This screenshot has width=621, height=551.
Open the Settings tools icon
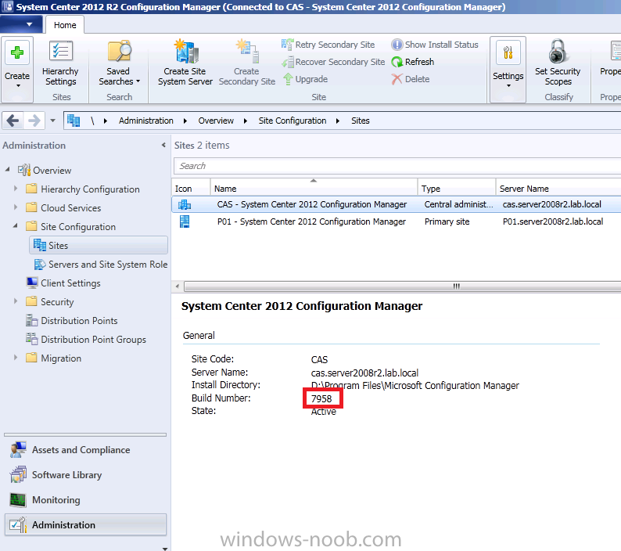pos(508,52)
